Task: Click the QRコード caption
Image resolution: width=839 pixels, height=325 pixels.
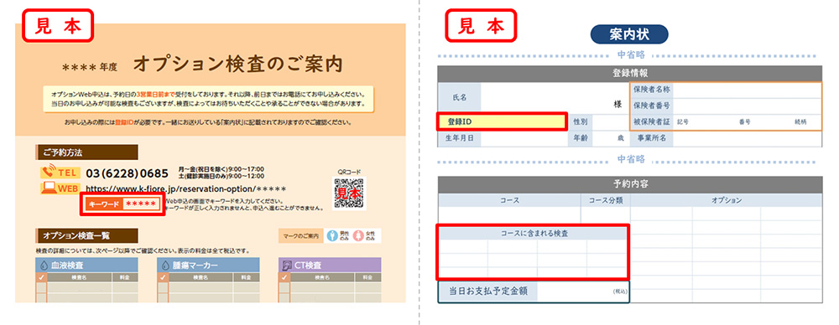Action: point(349,172)
